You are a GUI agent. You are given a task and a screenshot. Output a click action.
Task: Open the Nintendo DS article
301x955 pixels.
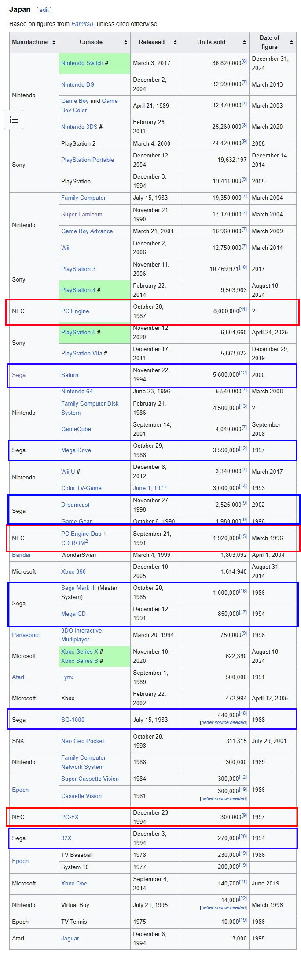click(x=77, y=84)
